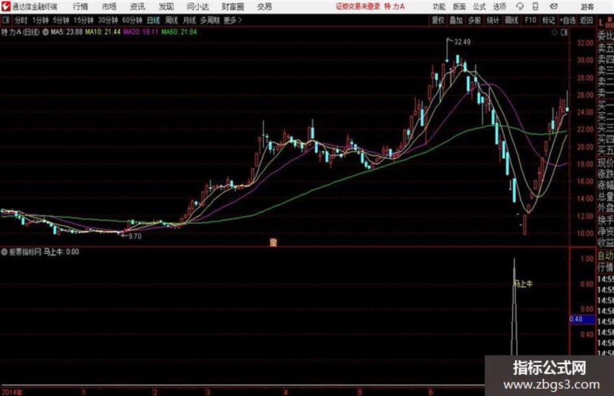Select the 日线 daily period tab
Viewport: 614px width, 396px height.
[153, 20]
